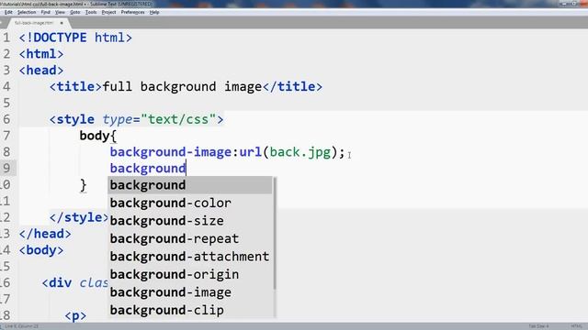Viewport: 588px width, 330px height.
Task: Click the <p> tag on line 18
Action: (x=75, y=315)
